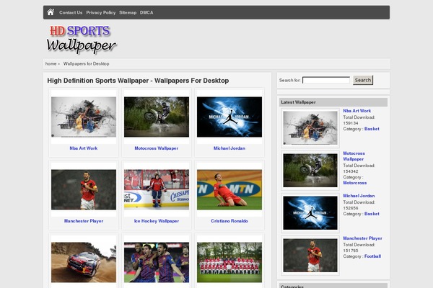The width and height of the screenshot is (433, 288).
Task: Click Nba Art Work link in Latest Wallpaper
Action: (357, 111)
